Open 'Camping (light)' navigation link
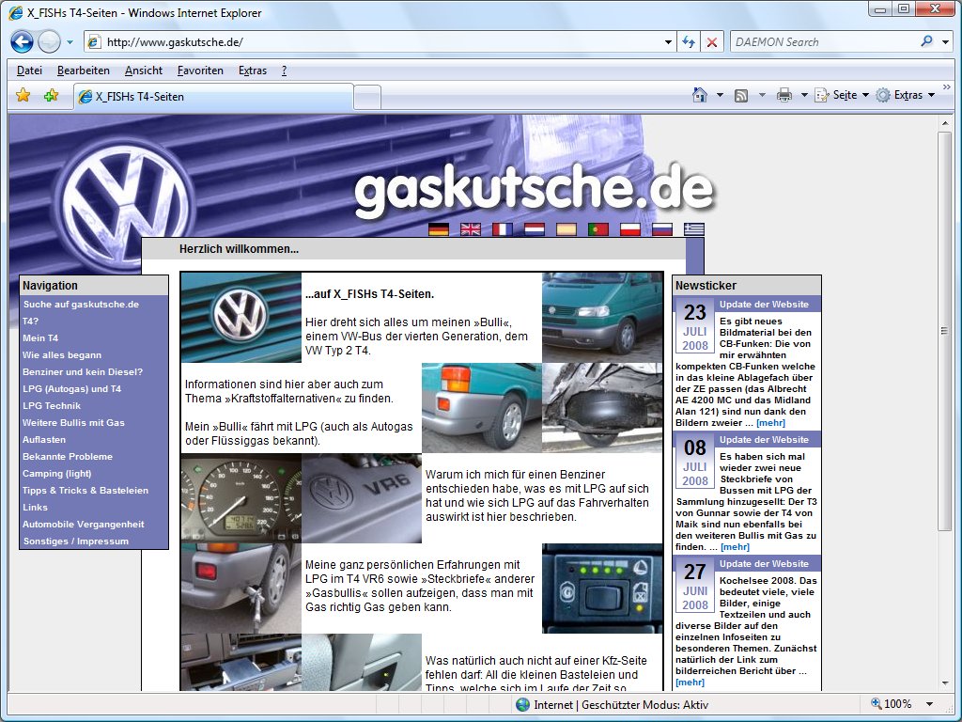 tap(57, 474)
